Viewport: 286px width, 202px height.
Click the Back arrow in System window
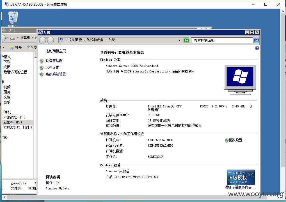tap(42, 40)
